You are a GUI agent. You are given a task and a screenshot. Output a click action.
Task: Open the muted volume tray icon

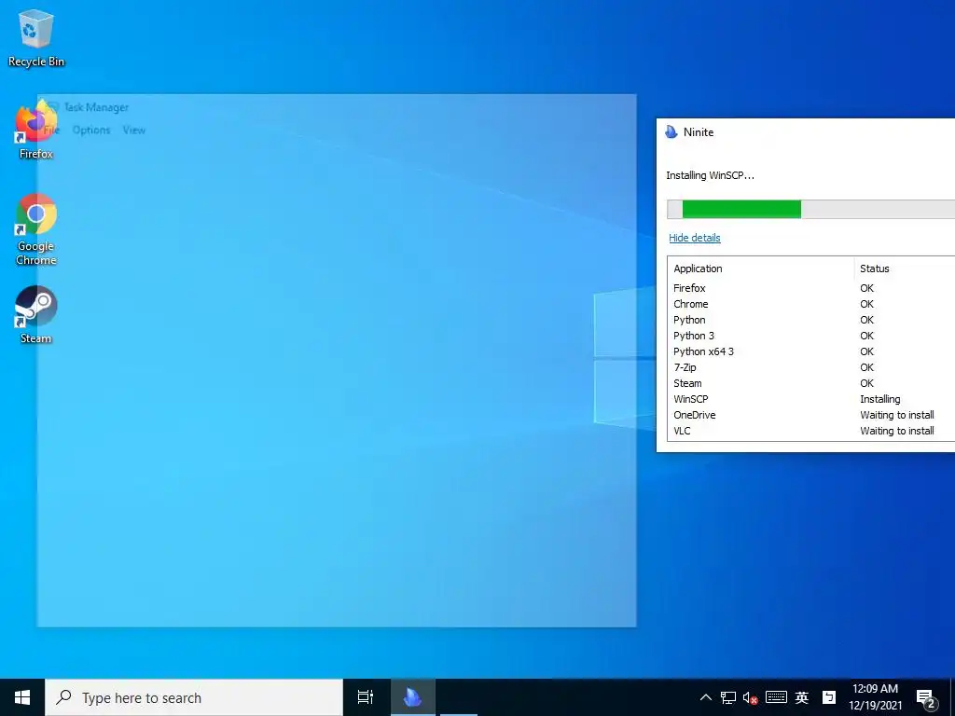pos(751,697)
